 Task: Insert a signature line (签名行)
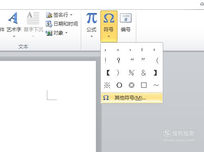57,15
